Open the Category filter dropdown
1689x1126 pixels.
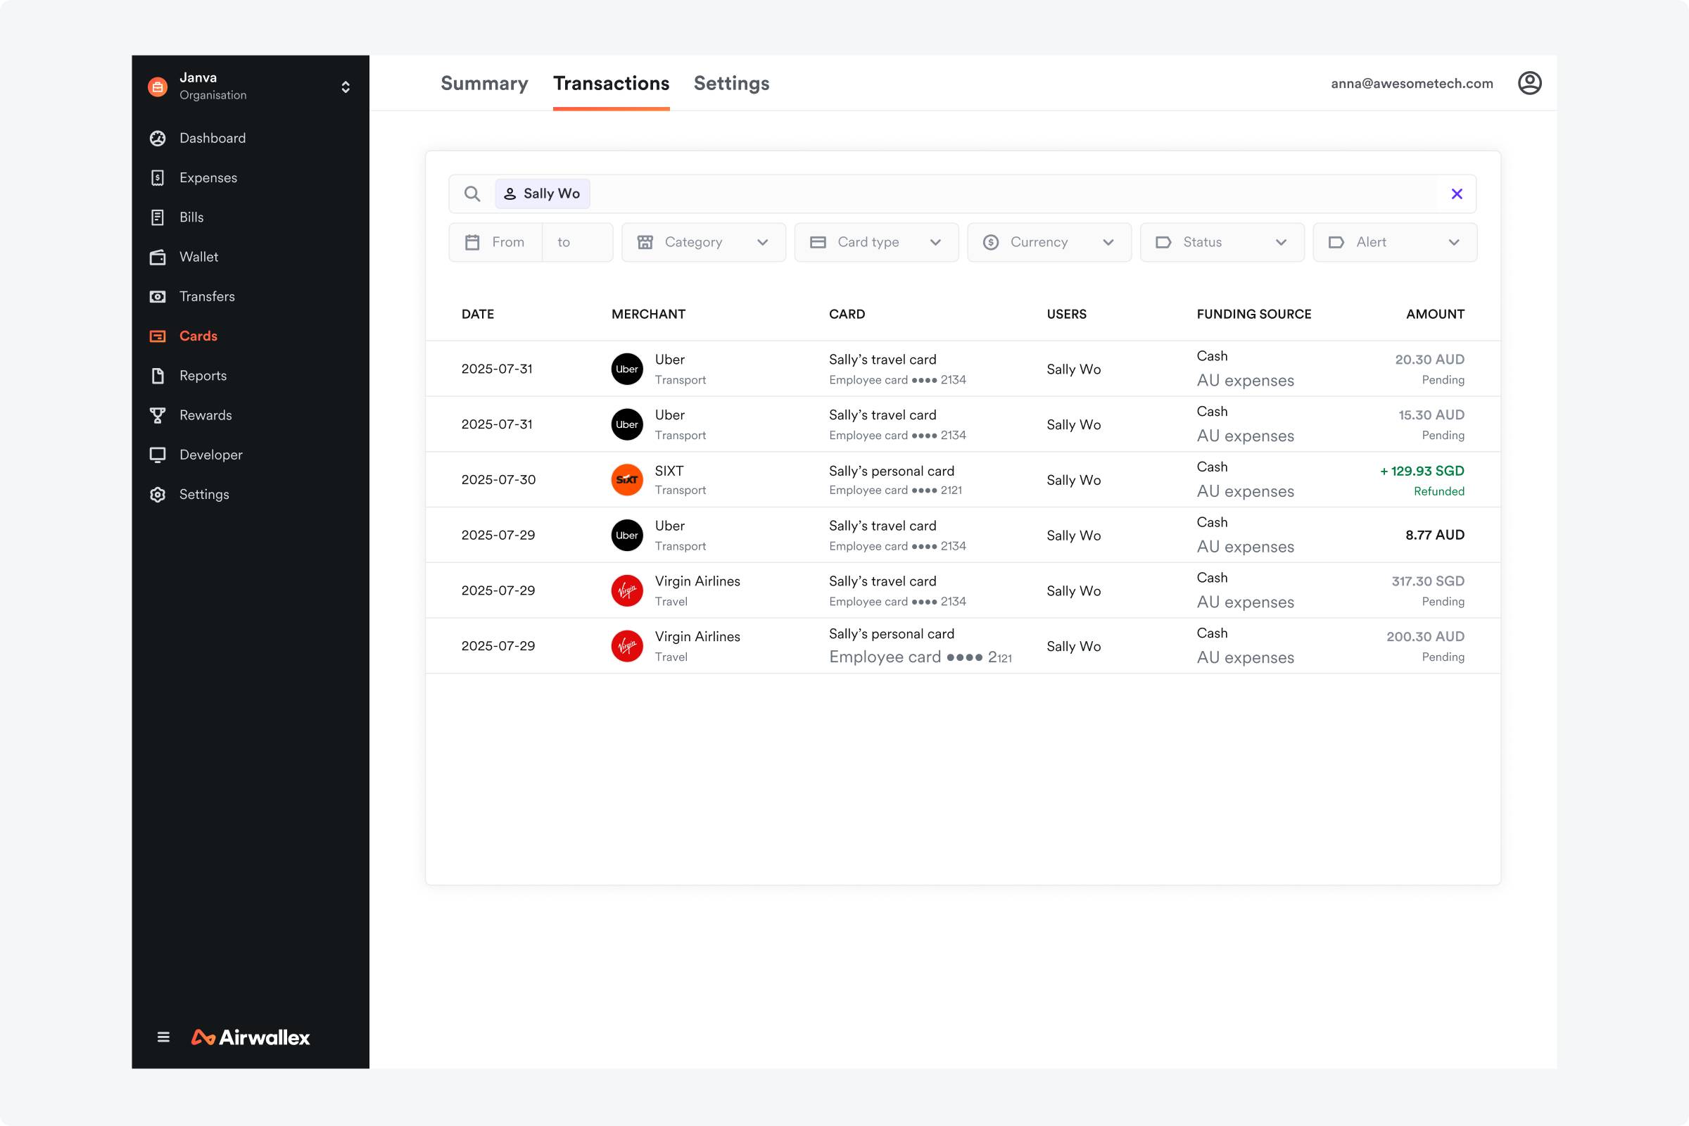[702, 242]
